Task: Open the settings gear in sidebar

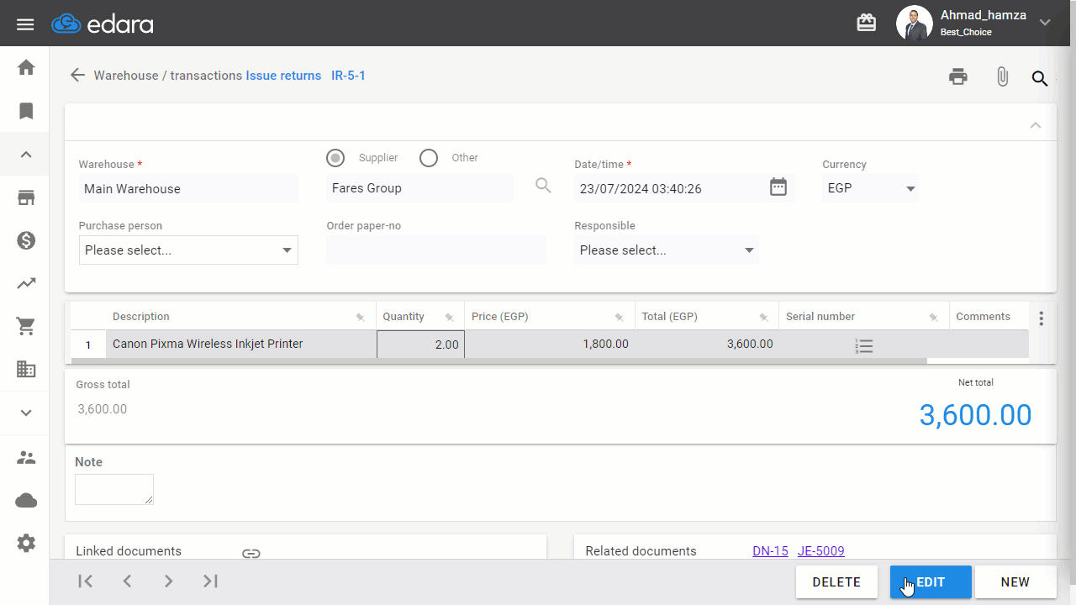Action: point(26,544)
